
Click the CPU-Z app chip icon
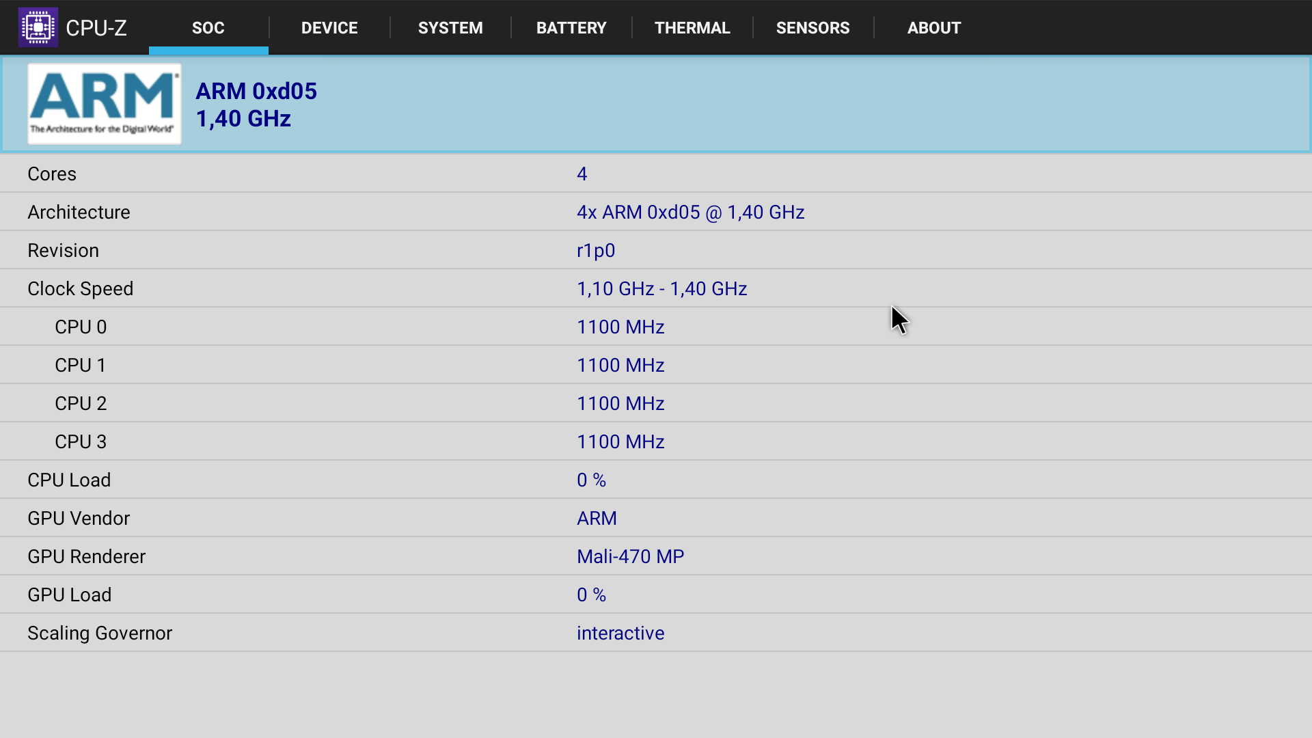(38, 27)
